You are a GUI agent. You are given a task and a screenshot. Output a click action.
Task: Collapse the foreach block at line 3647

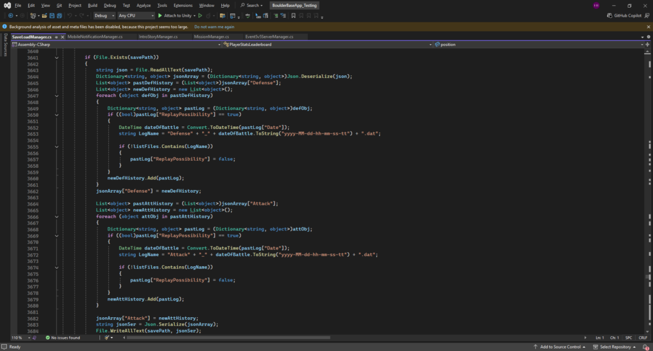pyautogui.click(x=57, y=96)
